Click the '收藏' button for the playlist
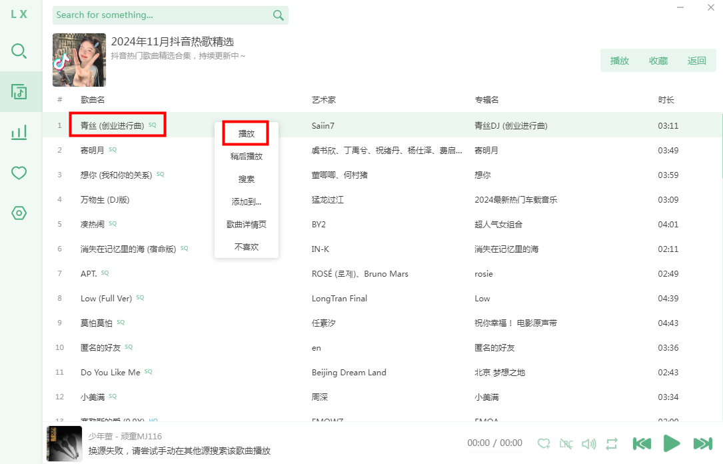 (x=658, y=61)
